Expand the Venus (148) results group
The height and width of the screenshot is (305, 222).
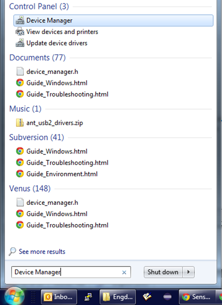click(30, 189)
